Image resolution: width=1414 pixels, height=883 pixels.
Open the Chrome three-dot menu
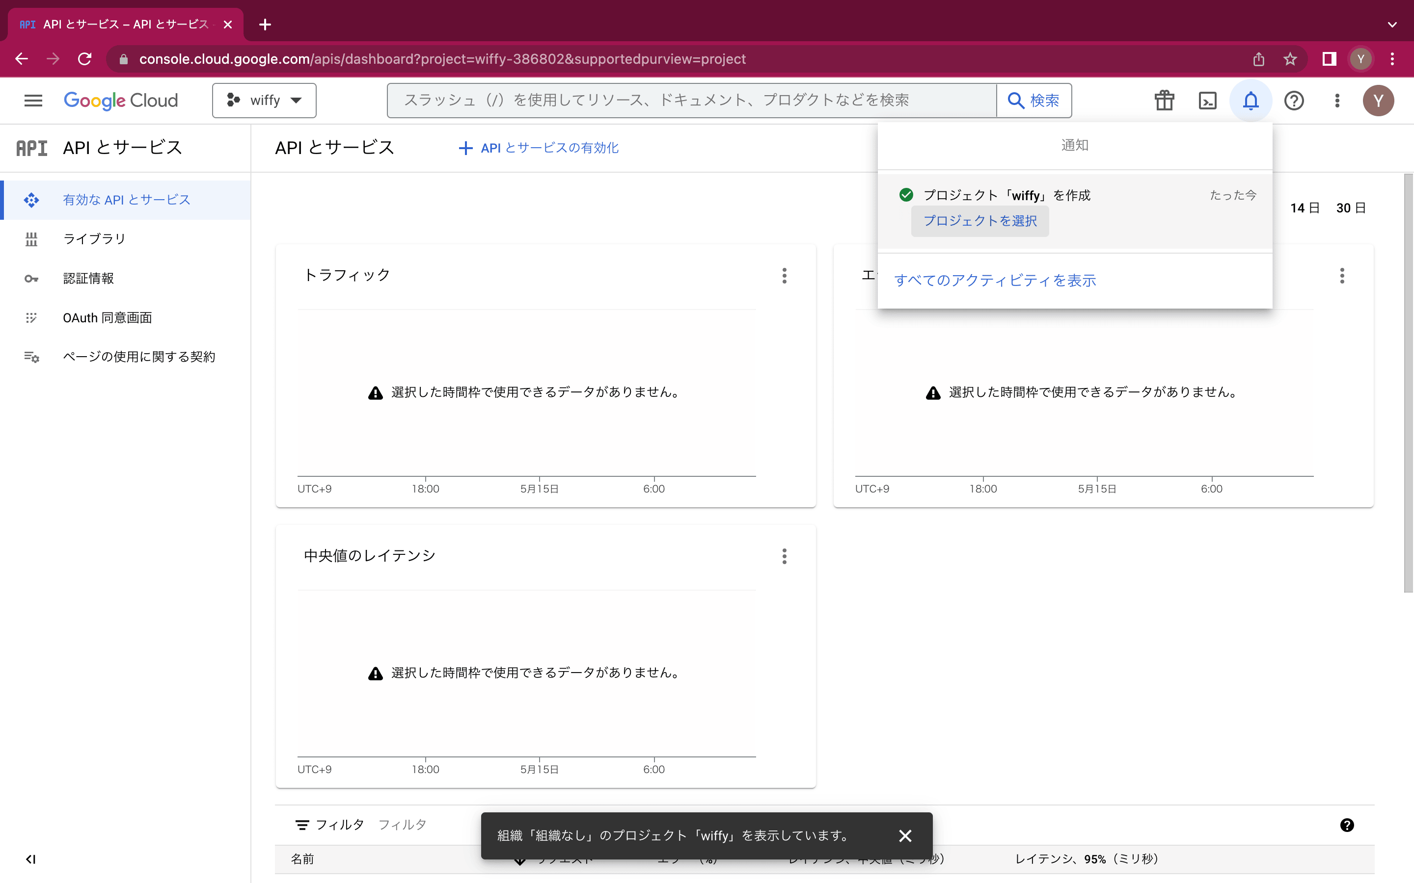click(1392, 59)
